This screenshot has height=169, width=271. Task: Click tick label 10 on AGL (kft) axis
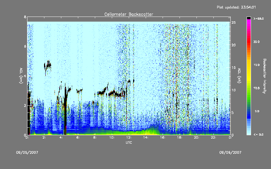click(234, 90)
